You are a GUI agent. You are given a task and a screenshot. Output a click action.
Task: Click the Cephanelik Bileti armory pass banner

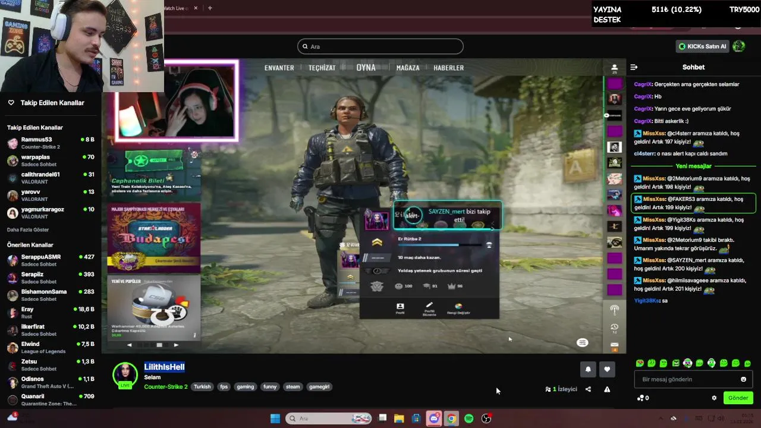click(x=154, y=172)
